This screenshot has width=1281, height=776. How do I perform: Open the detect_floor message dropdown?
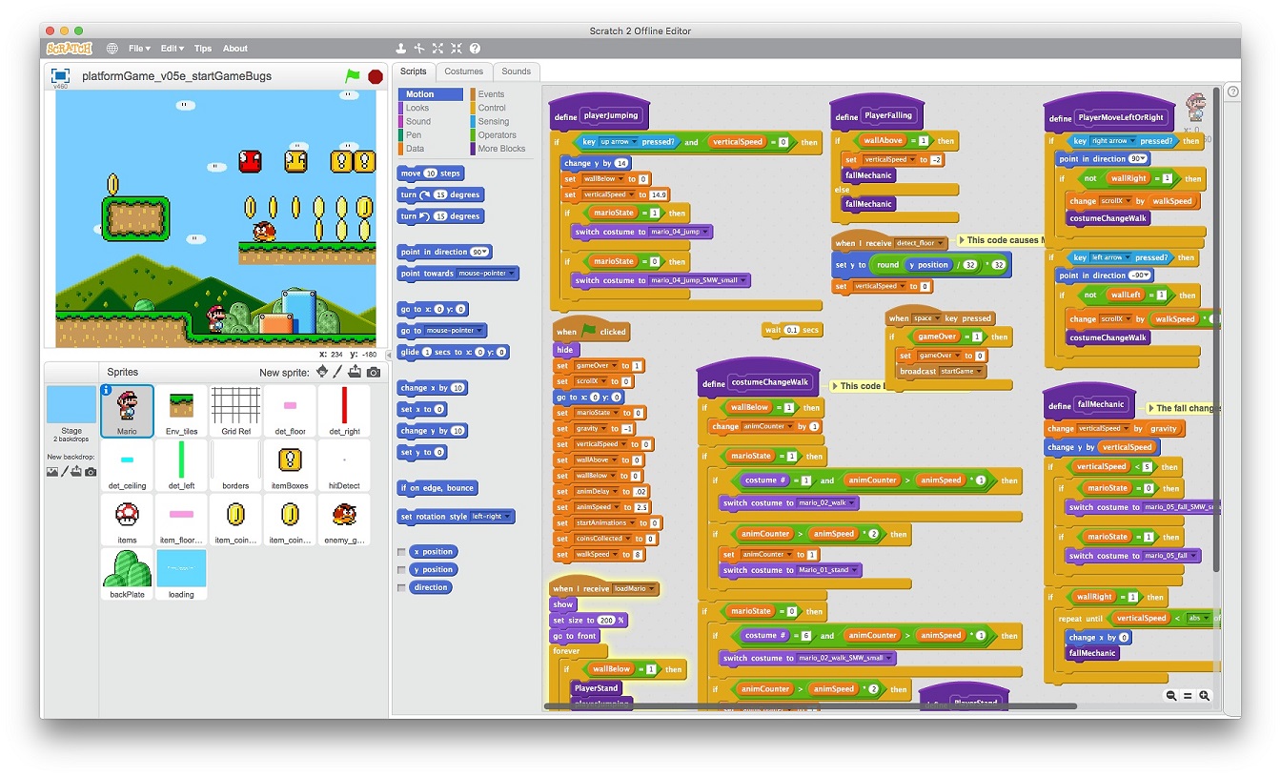pyautogui.click(x=942, y=243)
